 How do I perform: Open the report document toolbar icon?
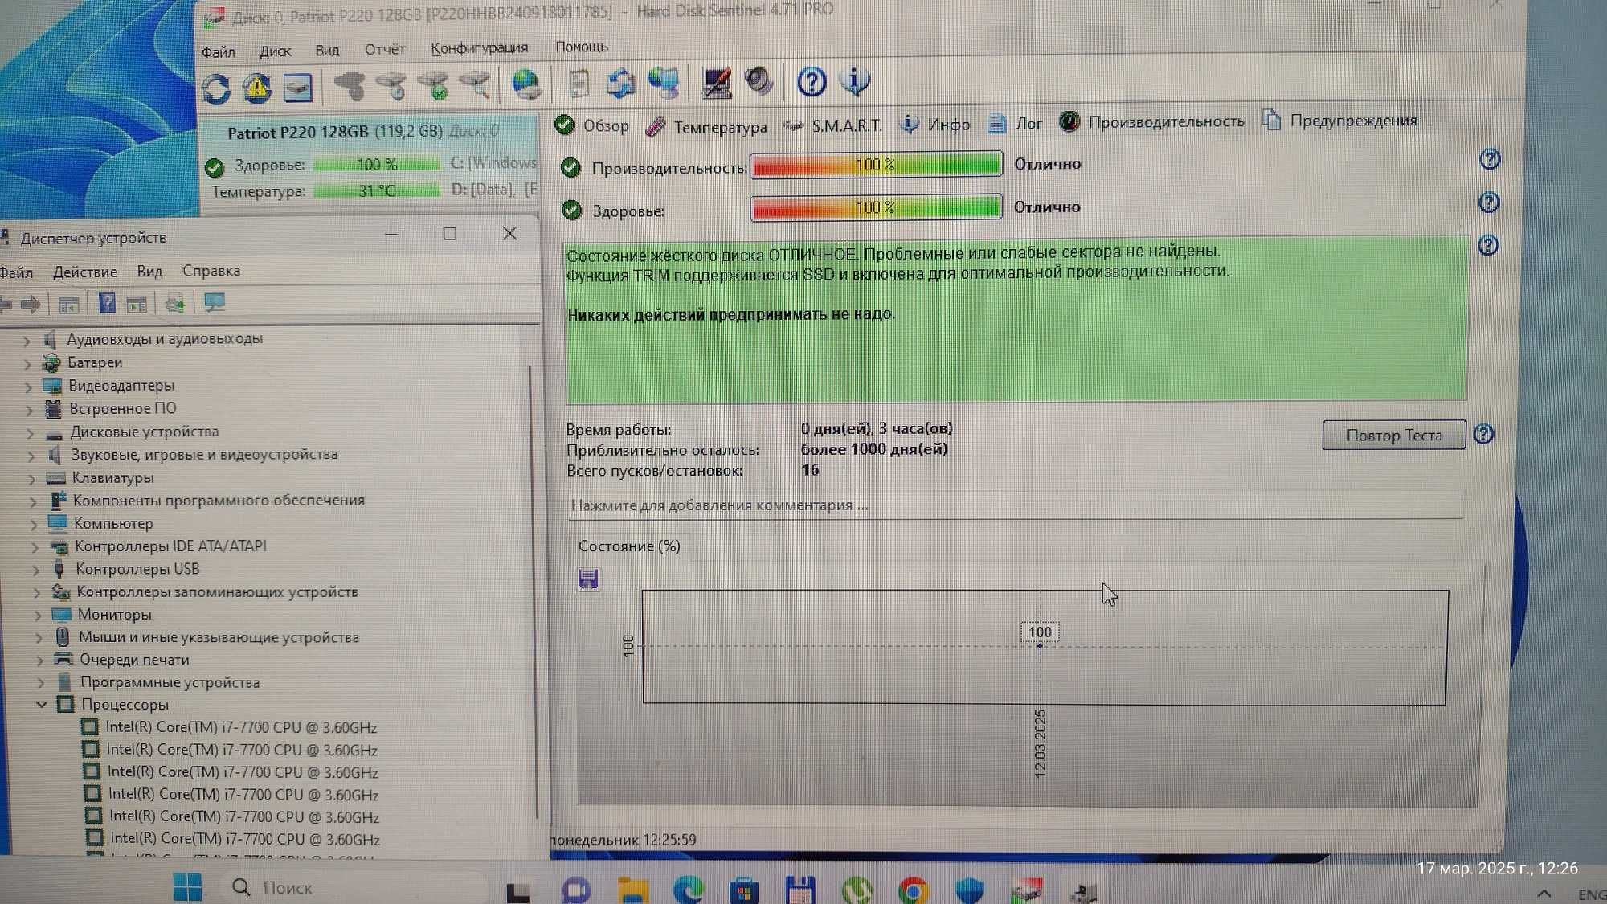pos(579,84)
